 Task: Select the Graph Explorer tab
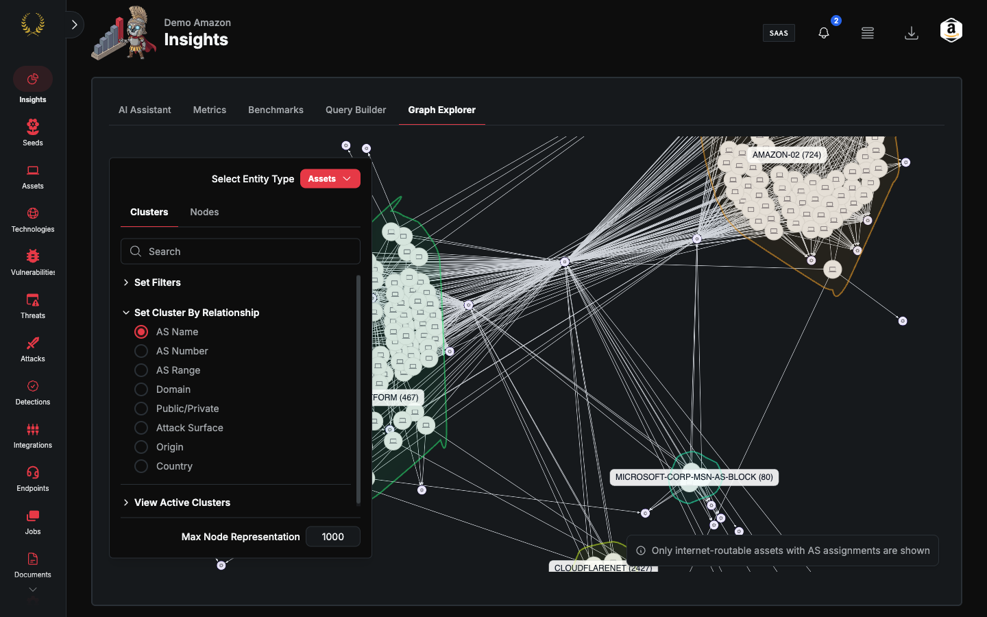coord(441,110)
